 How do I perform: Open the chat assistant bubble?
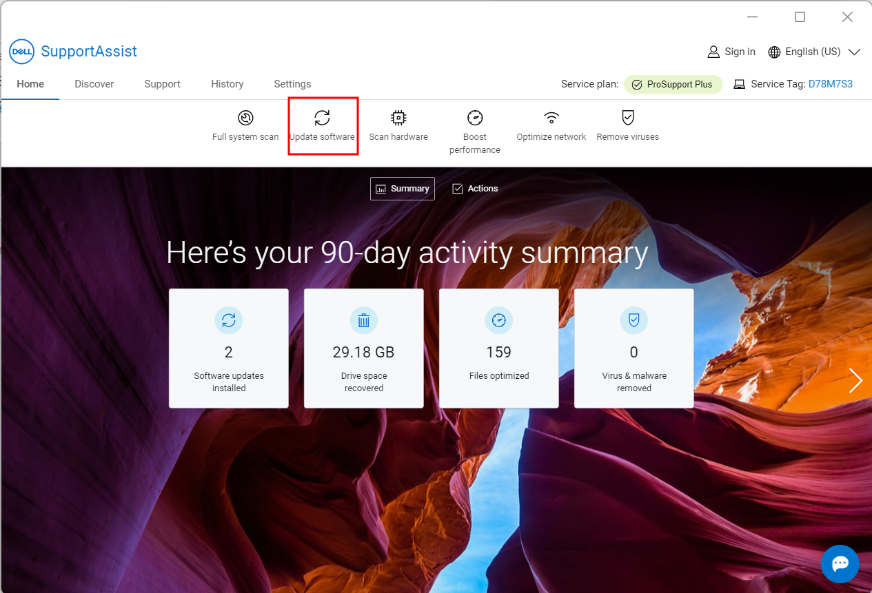click(x=840, y=564)
